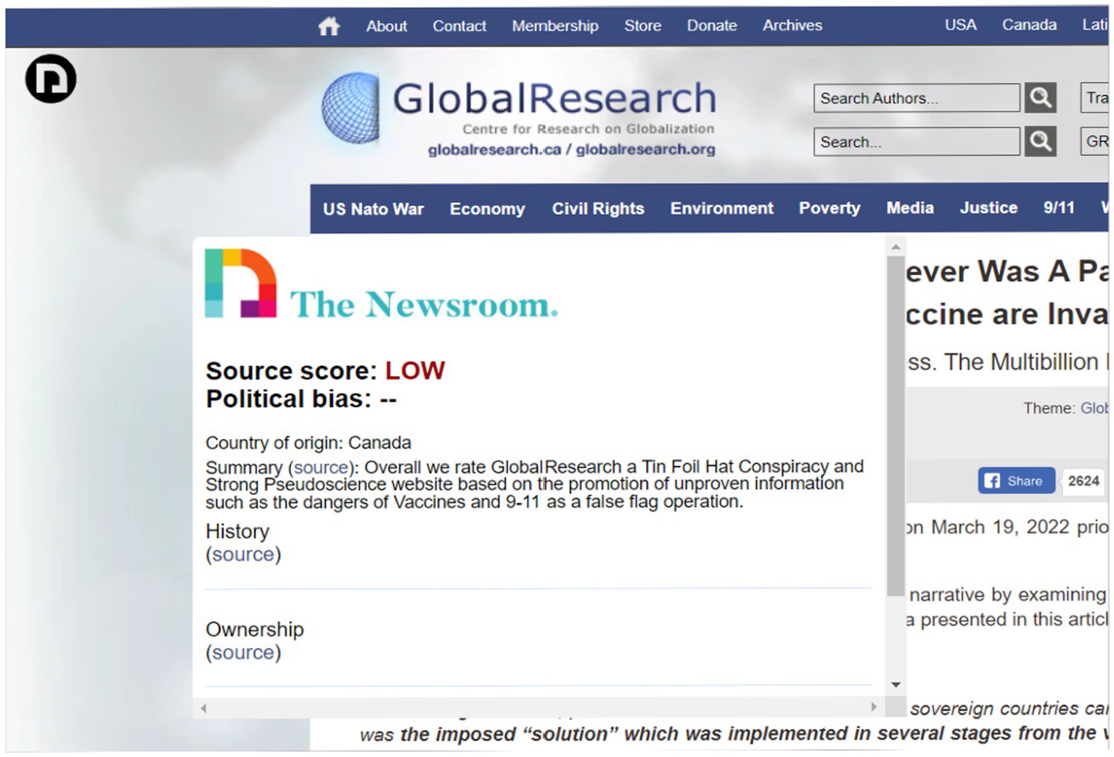This screenshot has height=757, width=1114.
Task: Open the Store link
Action: (643, 26)
